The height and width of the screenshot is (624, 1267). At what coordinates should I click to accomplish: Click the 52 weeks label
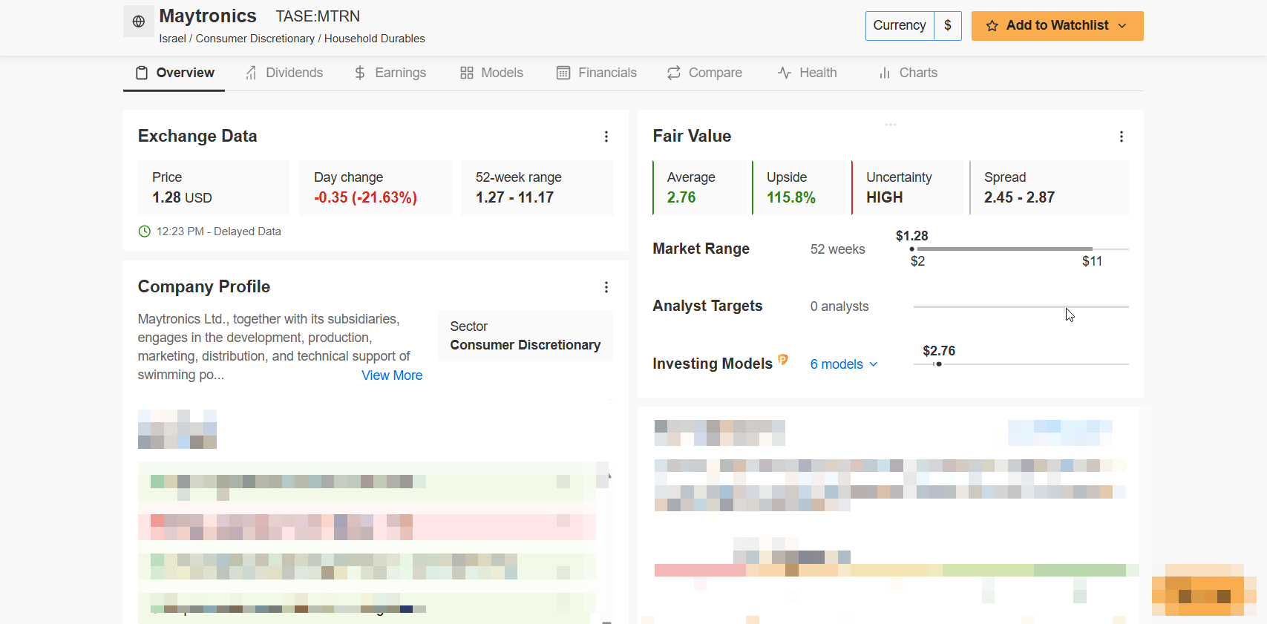pyautogui.click(x=838, y=249)
